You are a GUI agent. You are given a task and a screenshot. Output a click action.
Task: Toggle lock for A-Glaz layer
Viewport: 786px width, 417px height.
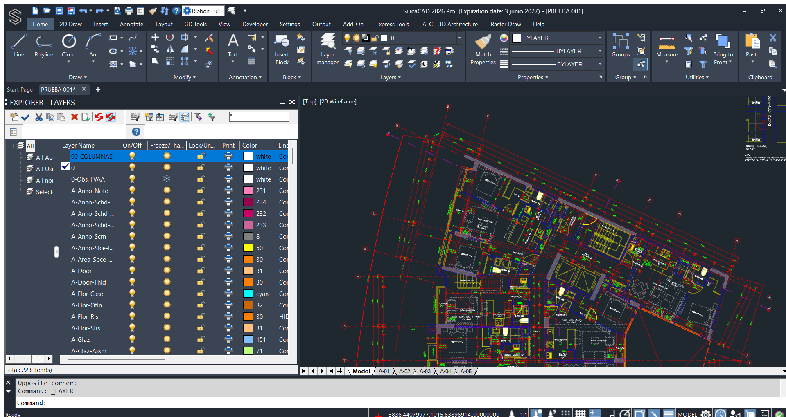click(x=201, y=339)
